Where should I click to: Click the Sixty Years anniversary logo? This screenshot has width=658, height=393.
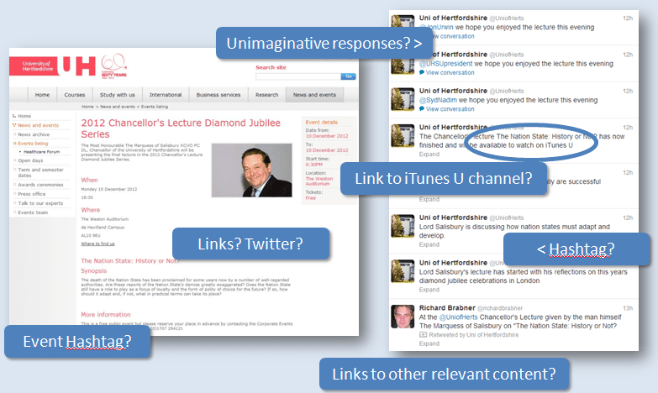[114, 65]
